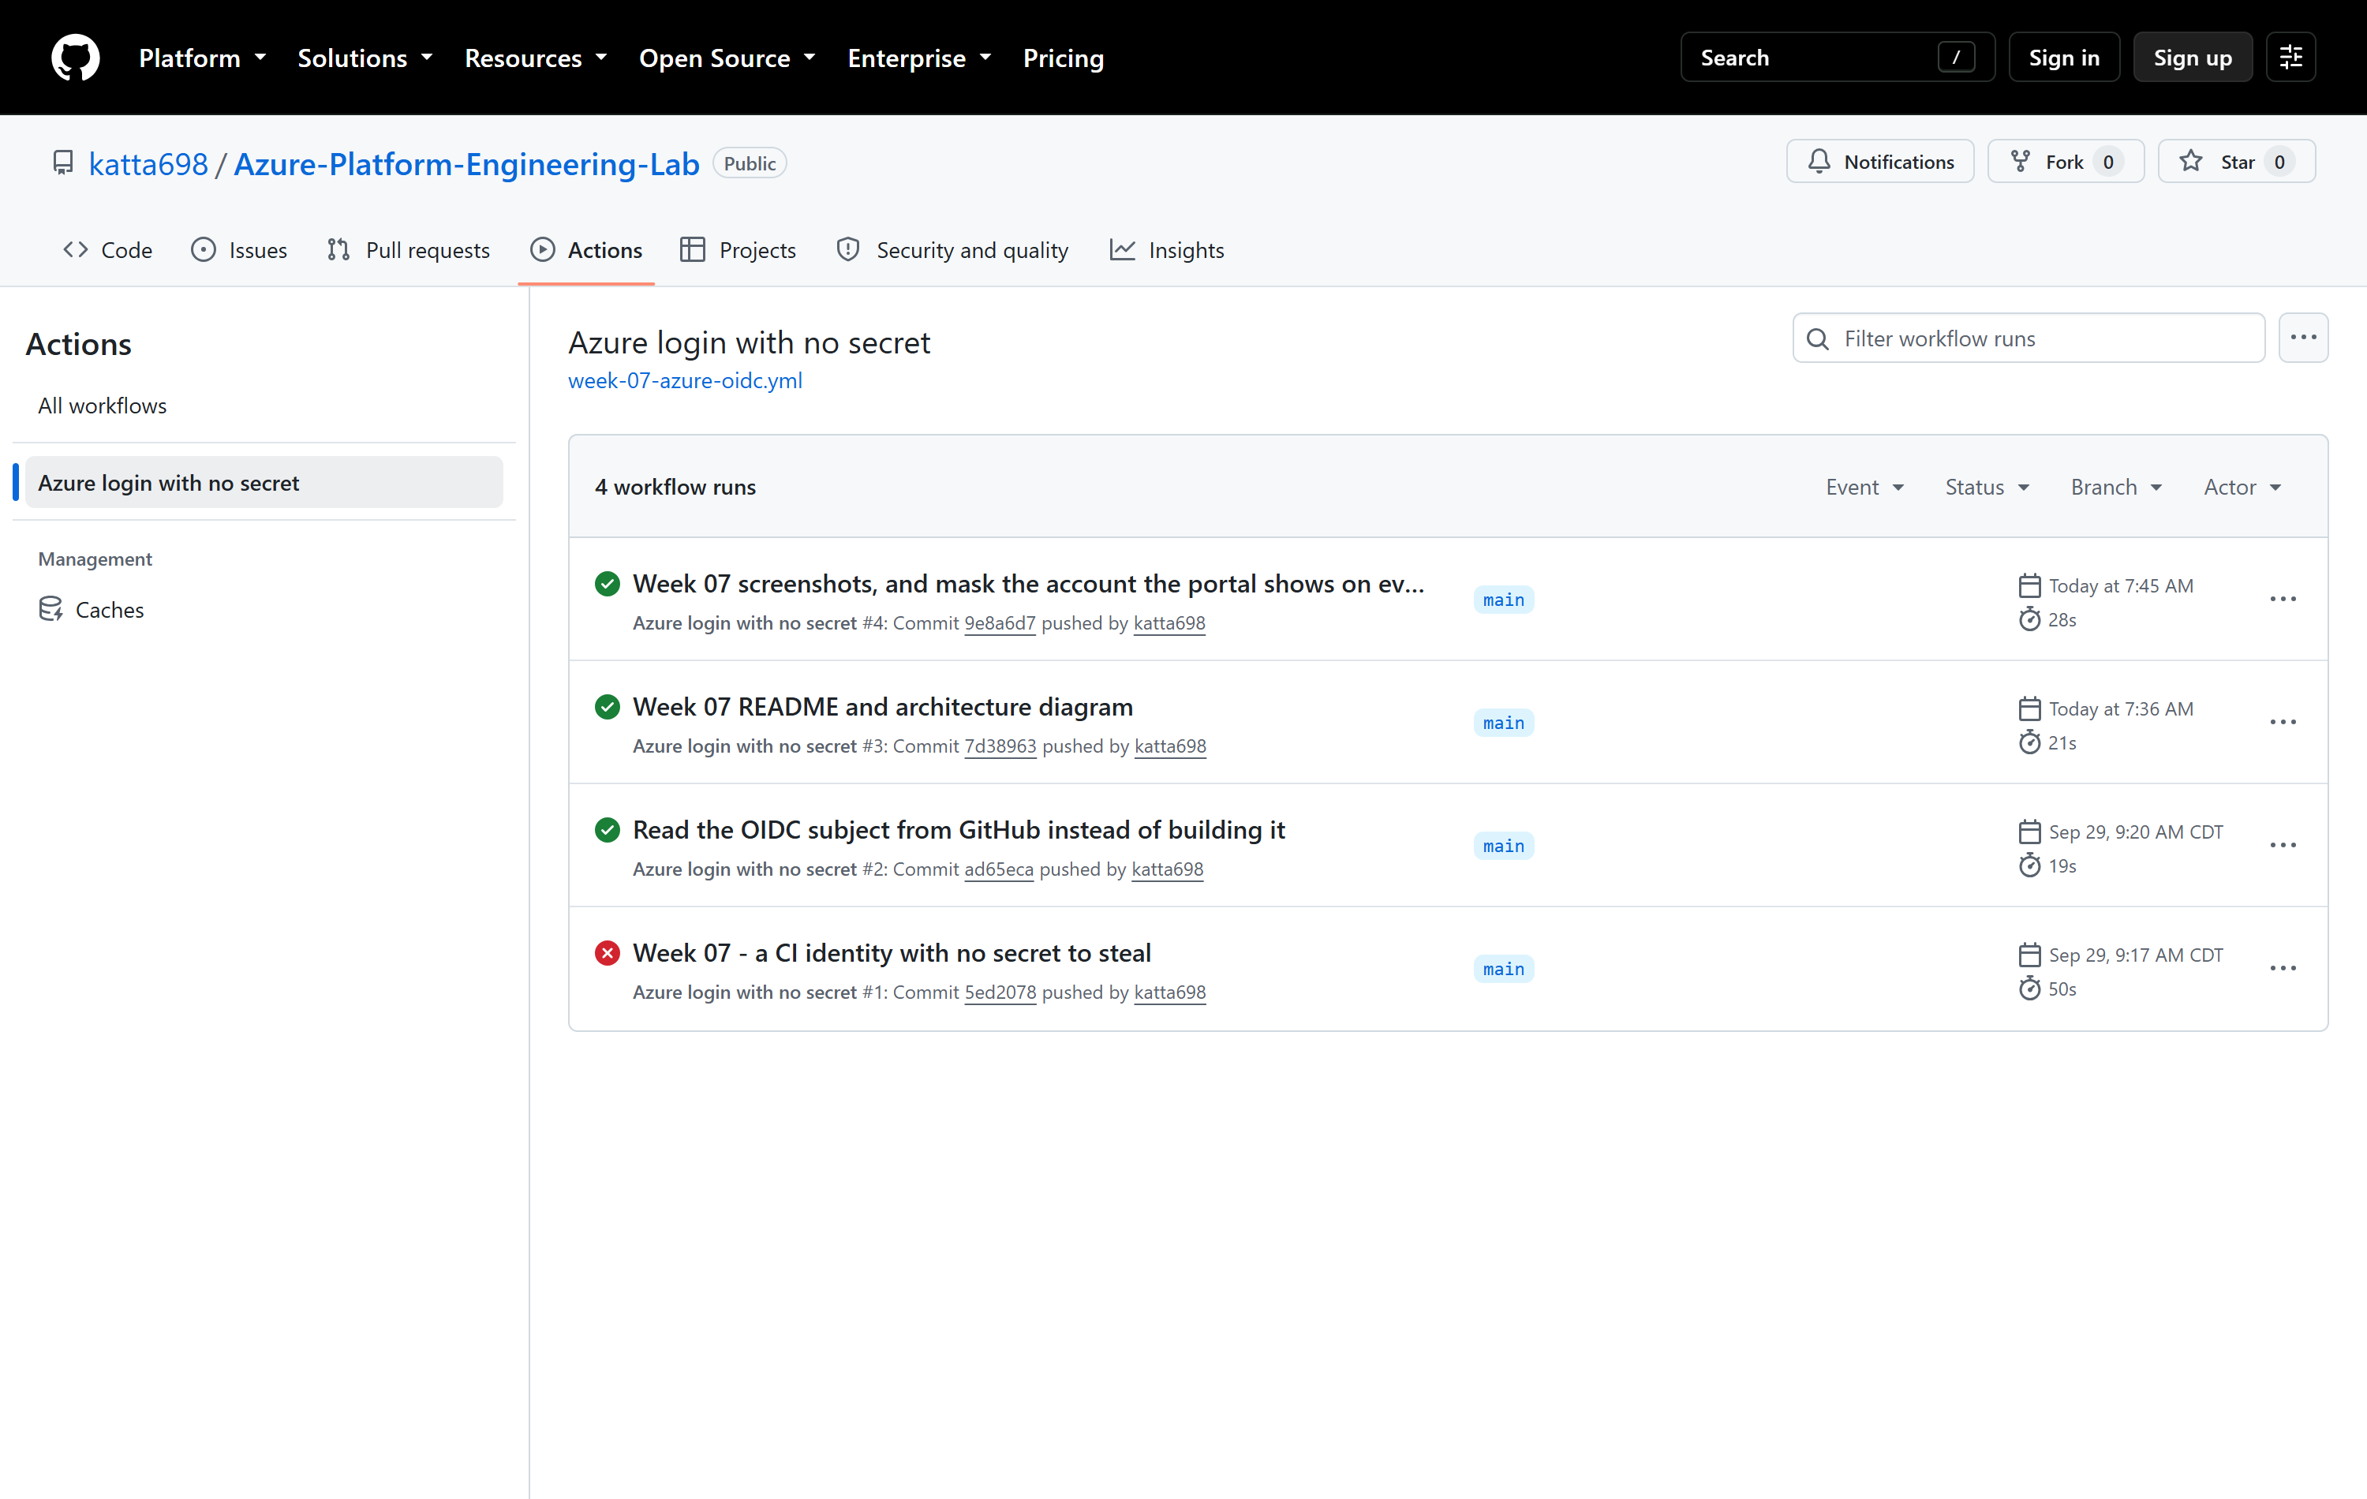Image resolution: width=2367 pixels, height=1499 pixels.
Task: Focus the header Search field
Action: (1837, 57)
